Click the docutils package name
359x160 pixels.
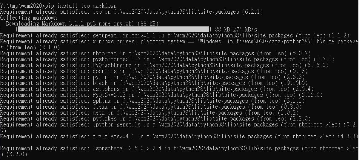point(104,71)
